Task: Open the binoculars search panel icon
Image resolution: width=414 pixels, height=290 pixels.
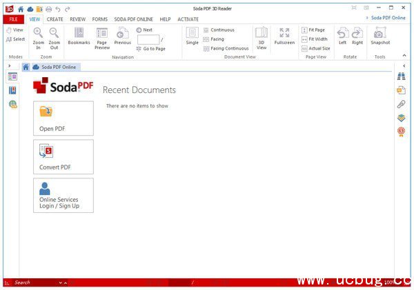Action: tap(402, 76)
